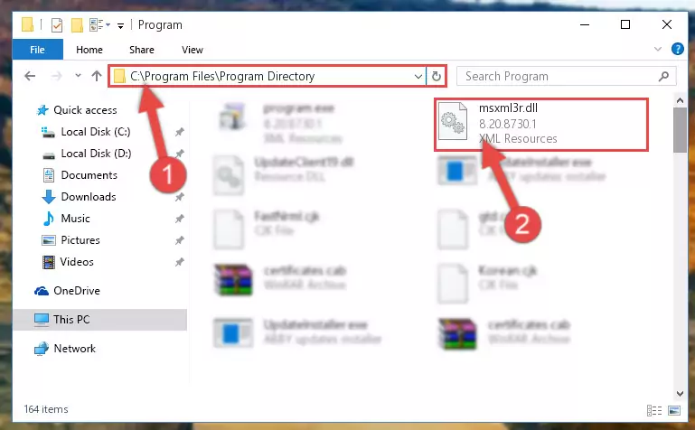Expand the ribbon chevron
Viewport: 695px width, 430px height.
pos(658,49)
